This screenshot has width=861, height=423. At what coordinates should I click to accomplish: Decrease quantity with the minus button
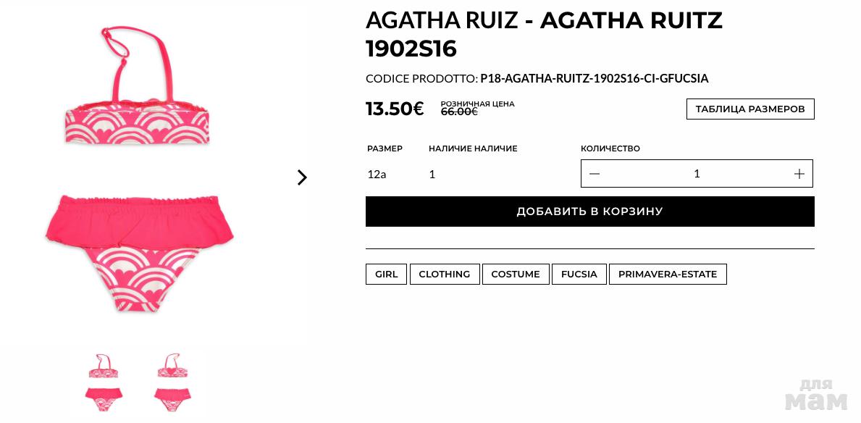pos(595,174)
